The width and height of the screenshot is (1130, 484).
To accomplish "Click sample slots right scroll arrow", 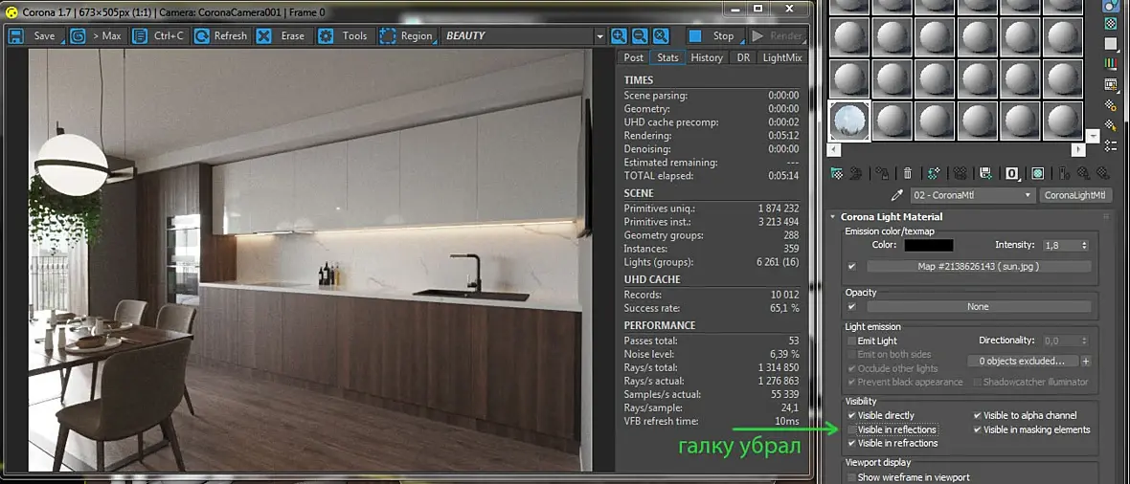I will click(x=1078, y=150).
